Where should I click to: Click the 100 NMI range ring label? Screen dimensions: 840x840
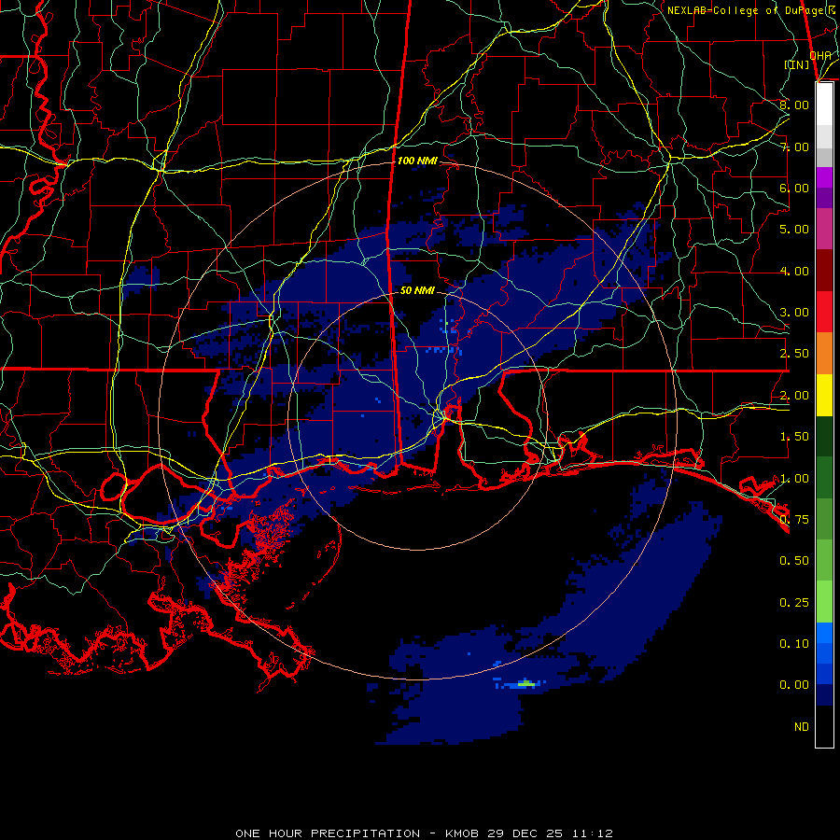click(x=417, y=161)
